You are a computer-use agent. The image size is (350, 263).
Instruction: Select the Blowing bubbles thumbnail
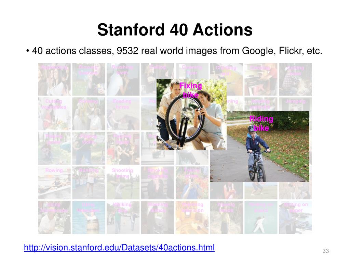point(89,79)
